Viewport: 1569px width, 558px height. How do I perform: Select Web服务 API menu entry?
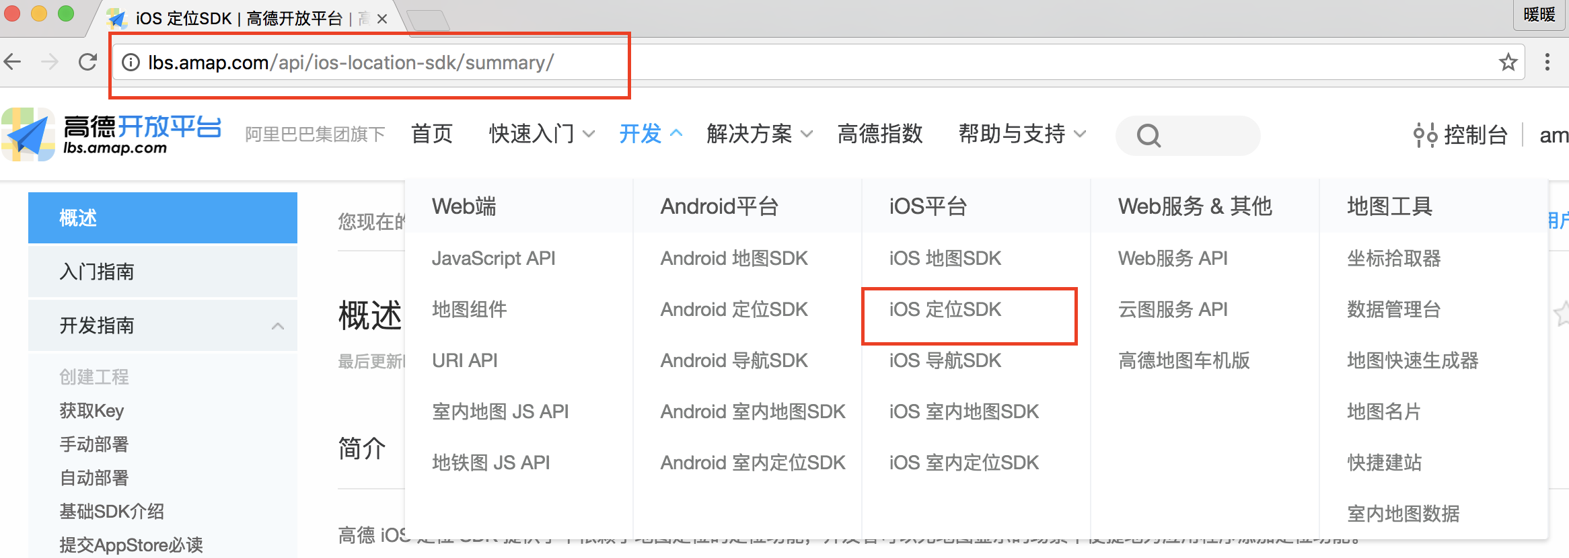(1173, 258)
